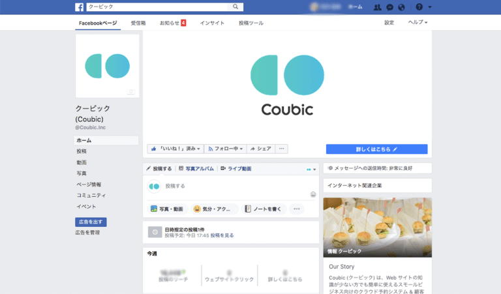This screenshot has width=501, height=294.
Task: Select the 投稿する composer tab
Action: [x=159, y=169]
